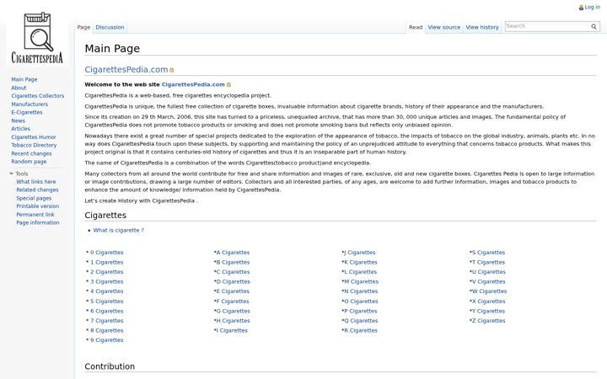The image size is (607, 379).
Task: Go to Cigarettes Collectors
Action: point(38,96)
